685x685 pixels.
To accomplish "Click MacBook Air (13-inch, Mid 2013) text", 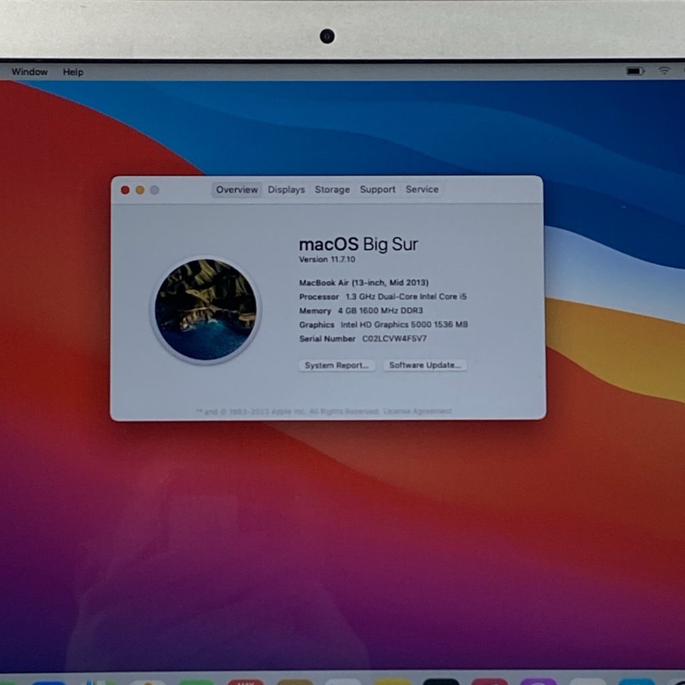I will [x=363, y=283].
